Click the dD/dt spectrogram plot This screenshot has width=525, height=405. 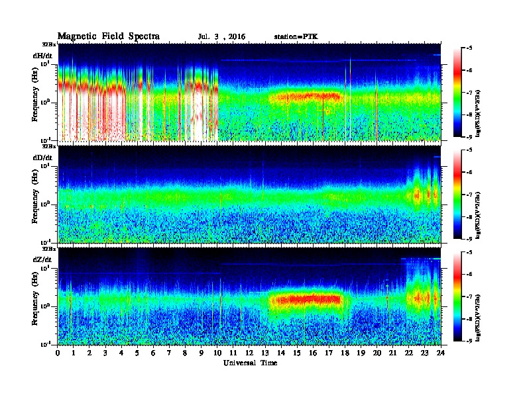[x=249, y=194]
